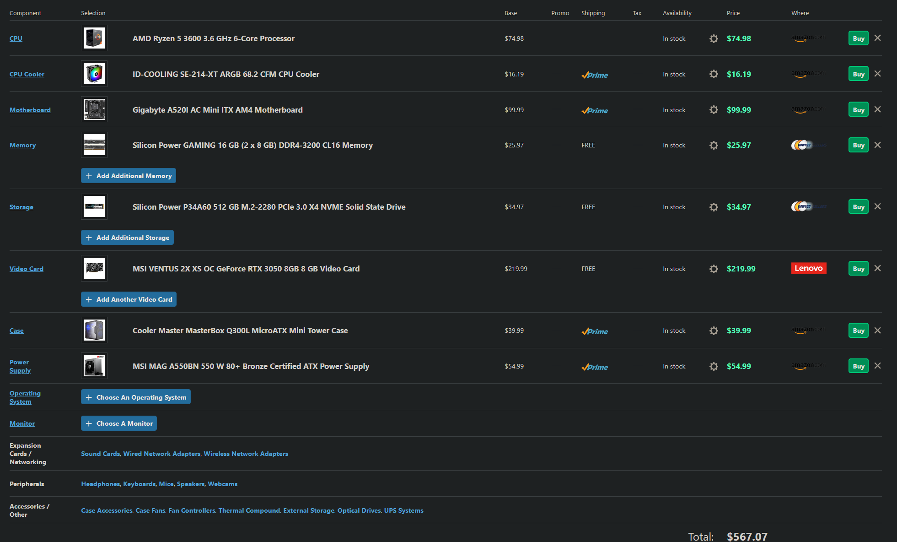Buy the MSI VENTUS RTX 3050 card
This screenshot has height=542, width=897.
pyautogui.click(x=858, y=269)
